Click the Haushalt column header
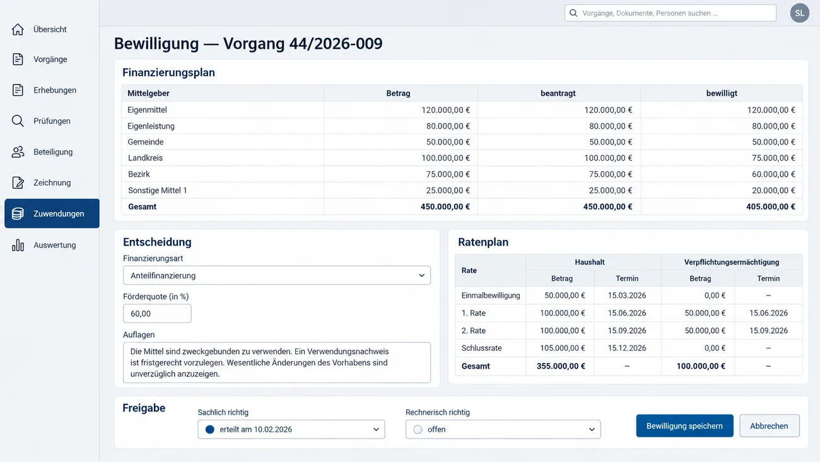The height and width of the screenshot is (462, 820). 590,262
